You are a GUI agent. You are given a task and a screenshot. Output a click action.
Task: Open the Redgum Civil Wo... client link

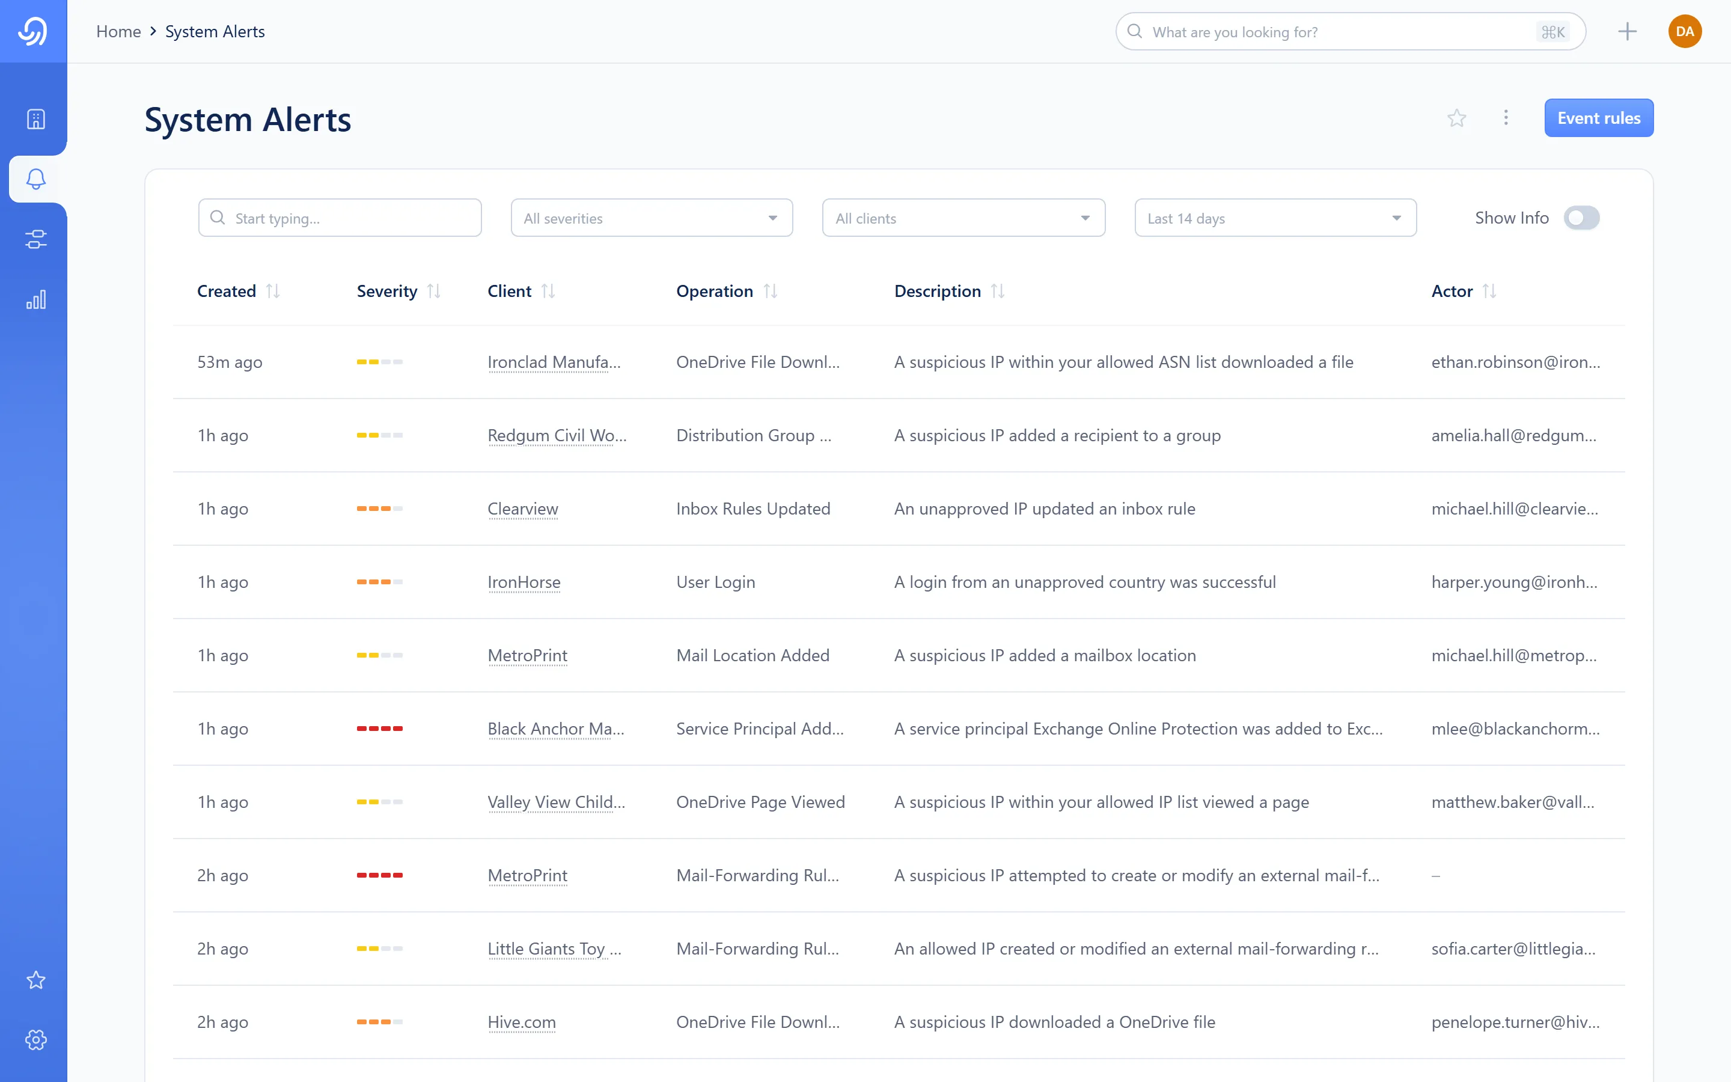click(x=557, y=435)
